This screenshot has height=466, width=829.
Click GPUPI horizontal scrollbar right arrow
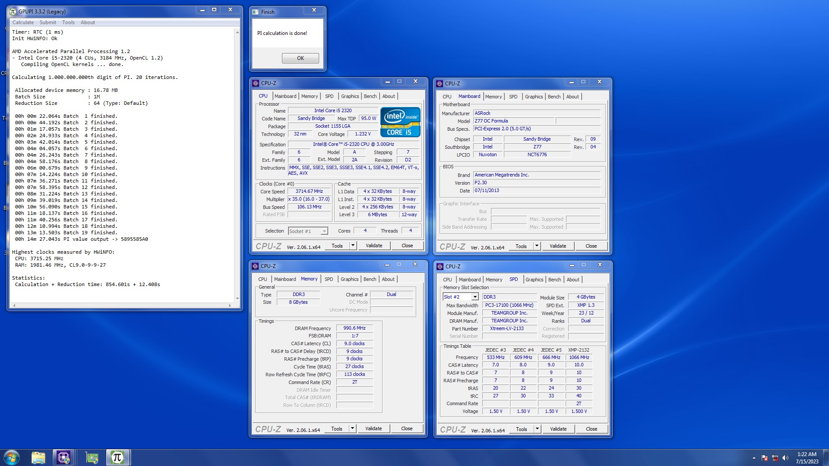point(230,305)
